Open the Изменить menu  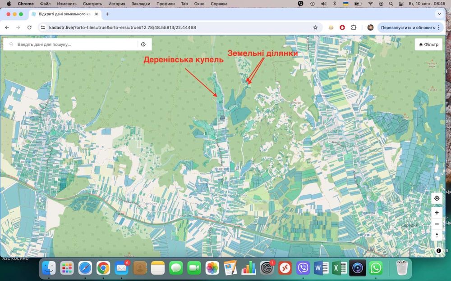(67, 4)
